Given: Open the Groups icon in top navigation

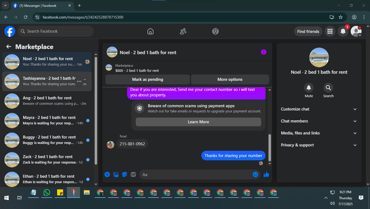Looking at the screenshot, I should [x=215, y=31].
